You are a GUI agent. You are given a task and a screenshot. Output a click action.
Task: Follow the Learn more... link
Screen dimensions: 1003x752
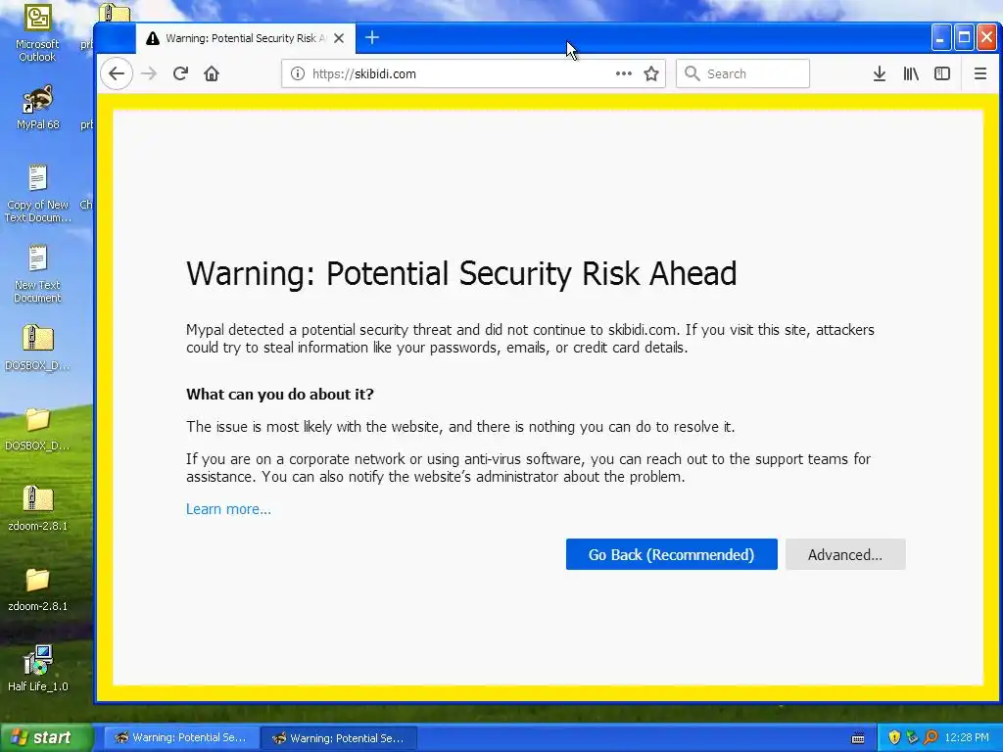pyautogui.click(x=228, y=509)
